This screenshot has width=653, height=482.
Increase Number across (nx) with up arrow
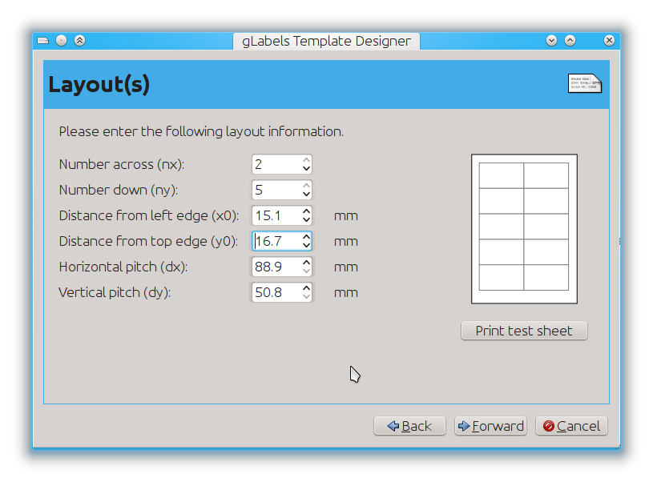coord(307,160)
